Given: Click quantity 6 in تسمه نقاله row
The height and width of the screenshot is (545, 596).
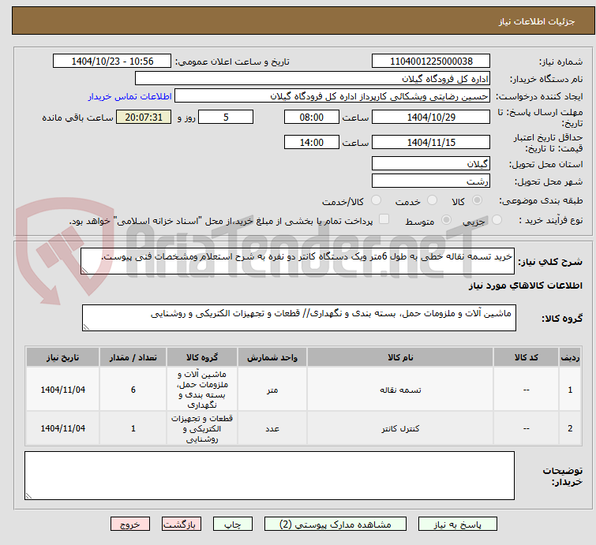Looking at the screenshot, I should tap(133, 390).
